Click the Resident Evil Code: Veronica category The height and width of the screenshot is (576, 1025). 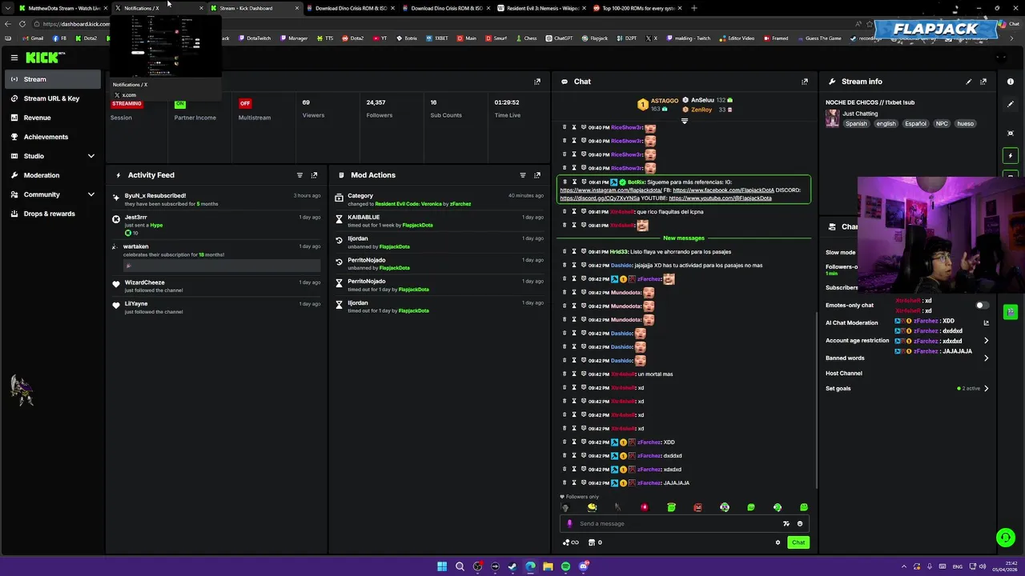click(x=408, y=204)
